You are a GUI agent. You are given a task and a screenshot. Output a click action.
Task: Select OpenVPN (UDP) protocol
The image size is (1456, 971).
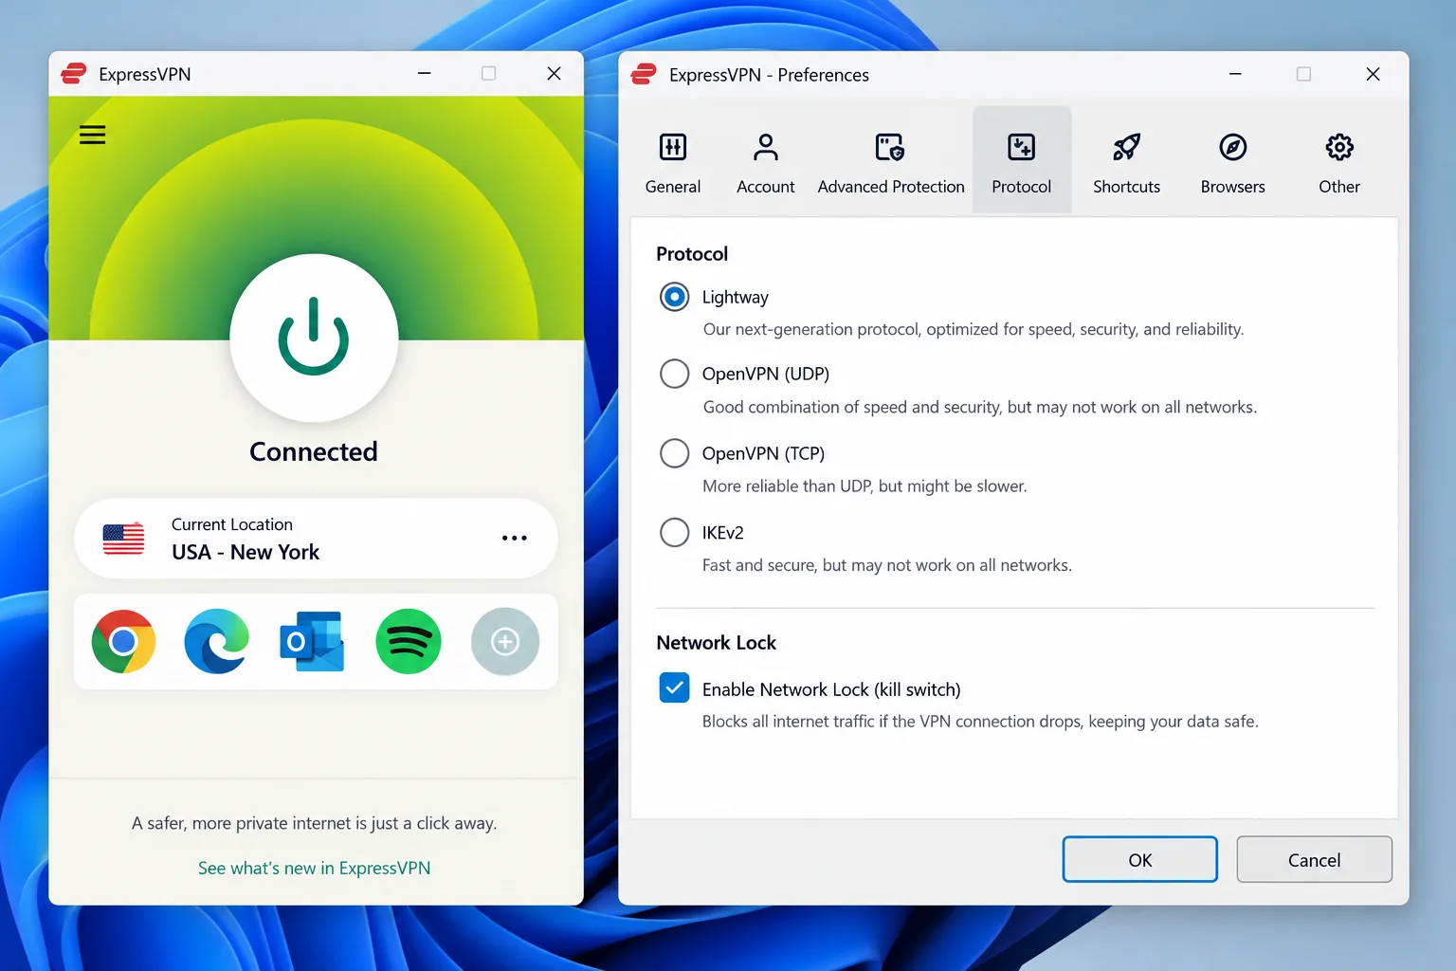coord(674,374)
